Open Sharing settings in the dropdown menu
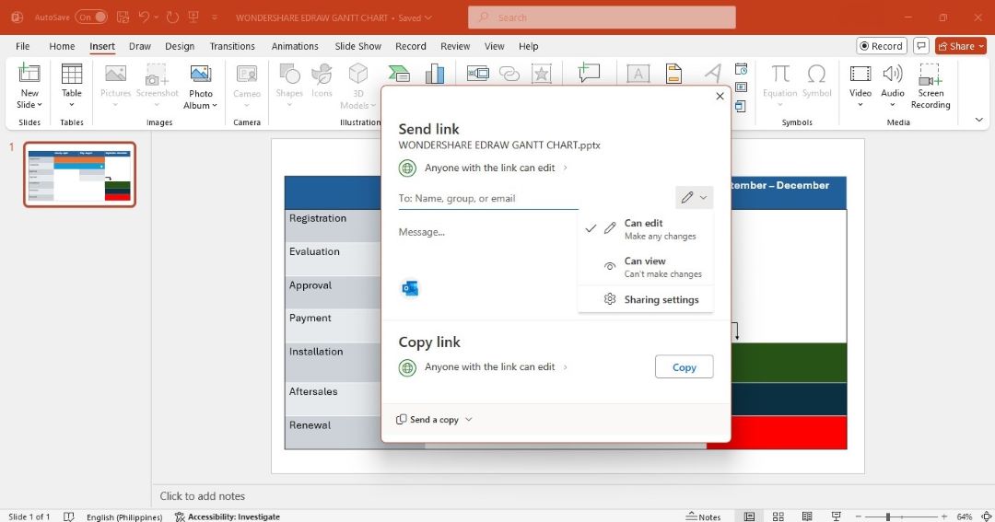This screenshot has height=522, width=995. [x=645, y=299]
